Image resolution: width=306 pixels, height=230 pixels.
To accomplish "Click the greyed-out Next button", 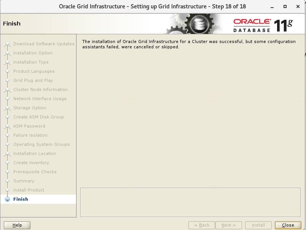I will [228, 225].
